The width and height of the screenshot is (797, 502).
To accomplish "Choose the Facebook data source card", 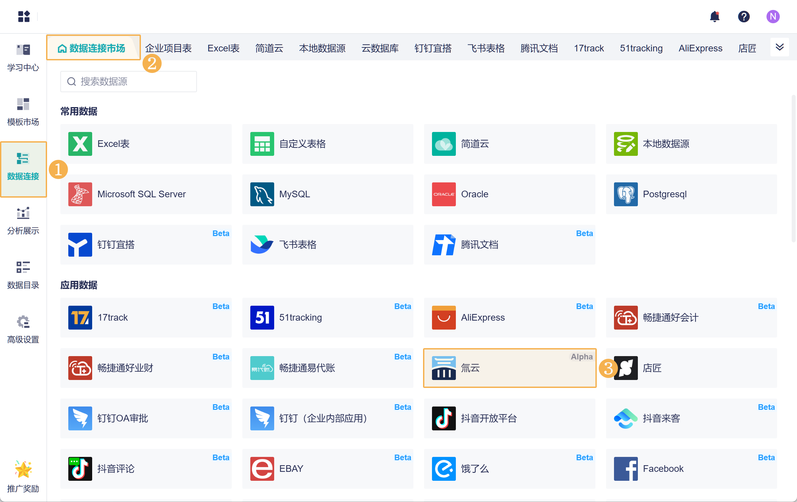I will click(691, 469).
